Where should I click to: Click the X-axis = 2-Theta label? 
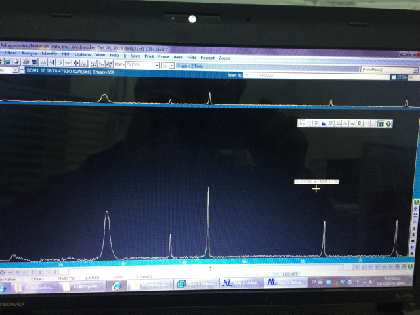coord(190,66)
